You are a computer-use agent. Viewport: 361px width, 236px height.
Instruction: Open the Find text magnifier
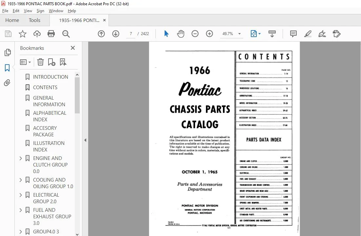[x=66, y=34]
